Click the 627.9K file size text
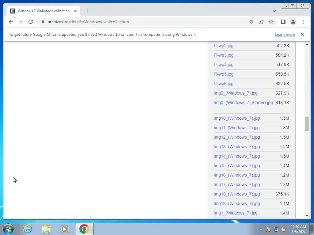The image size is (314, 235). click(282, 93)
